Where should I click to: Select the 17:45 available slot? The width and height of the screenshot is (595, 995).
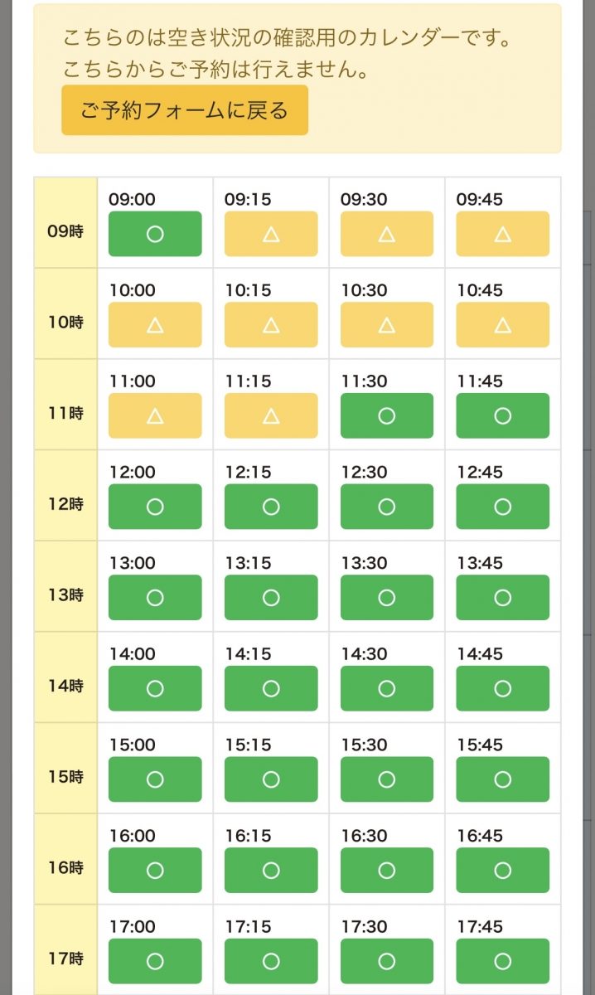click(x=503, y=961)
